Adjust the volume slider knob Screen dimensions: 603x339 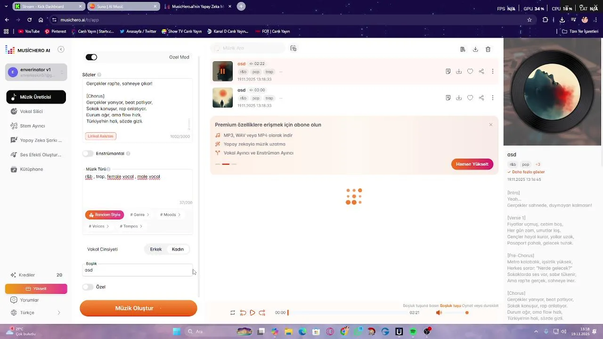(467, 313)
